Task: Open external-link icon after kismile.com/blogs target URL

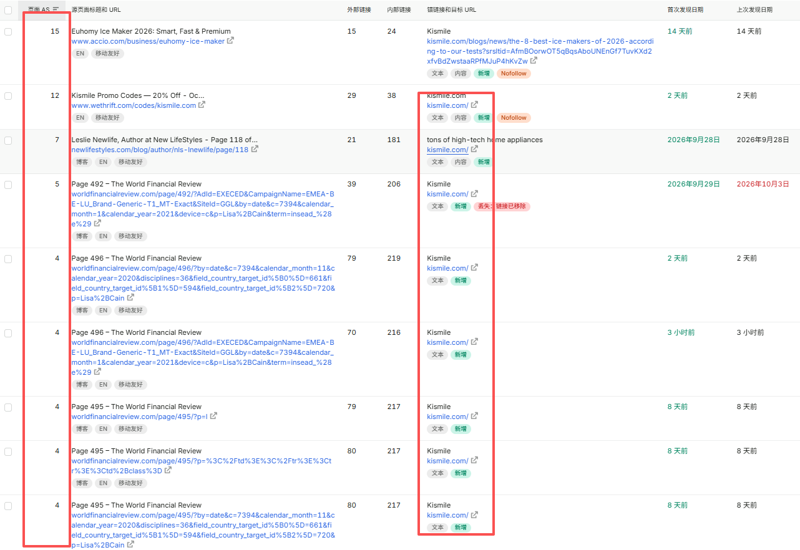Action: click(x=534, y=60)
